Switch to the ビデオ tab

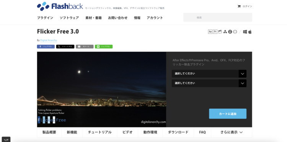pyautogui.click(x=127, y=132)
